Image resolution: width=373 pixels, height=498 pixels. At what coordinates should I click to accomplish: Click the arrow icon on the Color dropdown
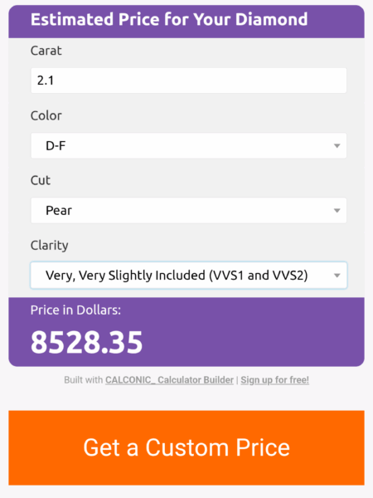coord(337,146)
